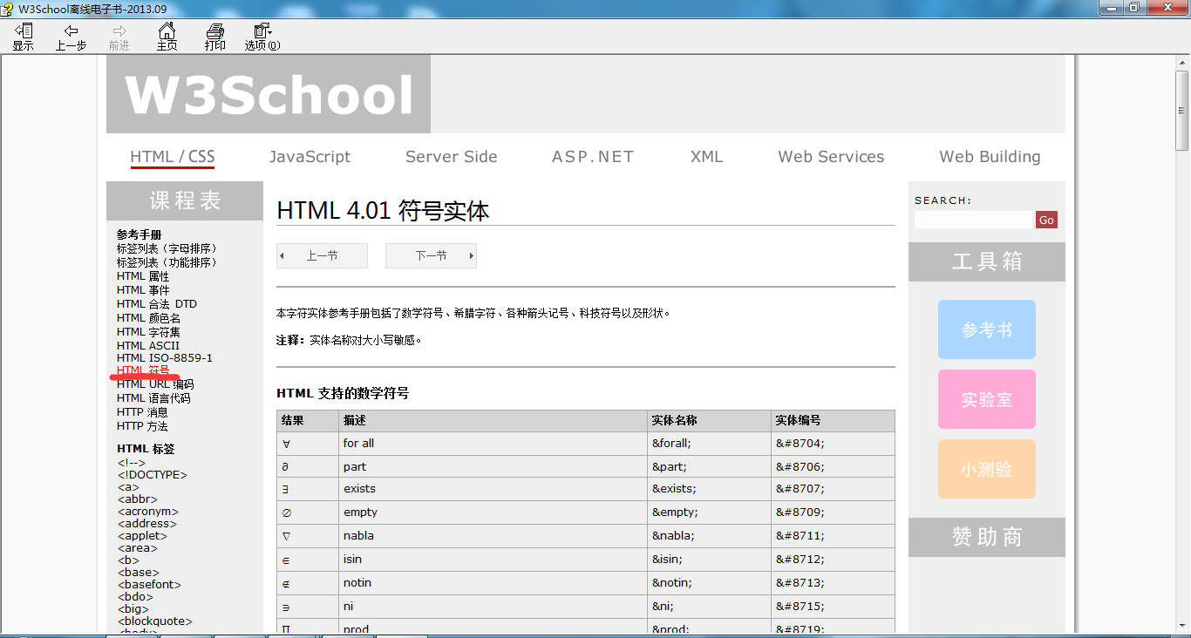The width and height of the screenshot is (1191, 638).
Task: Open the HTTP 方法 link
Action: [142, 426]
